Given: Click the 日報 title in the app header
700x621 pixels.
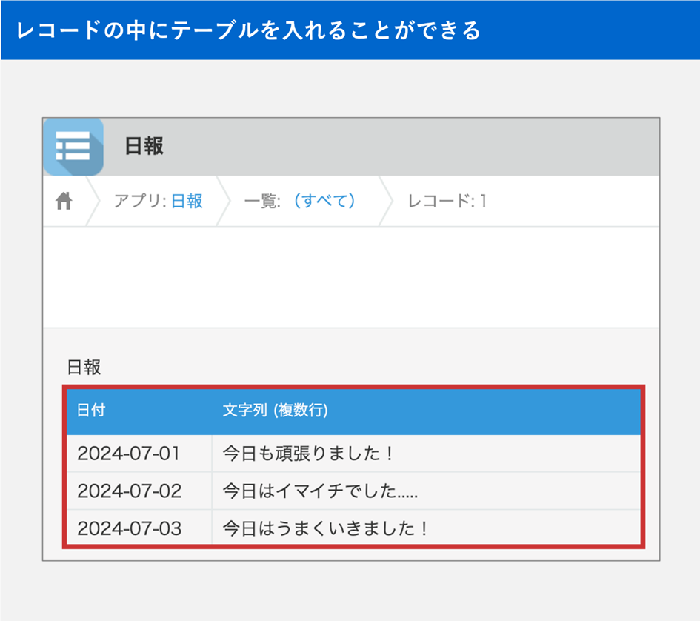Looking at the screenshot, I should [144, 146].
